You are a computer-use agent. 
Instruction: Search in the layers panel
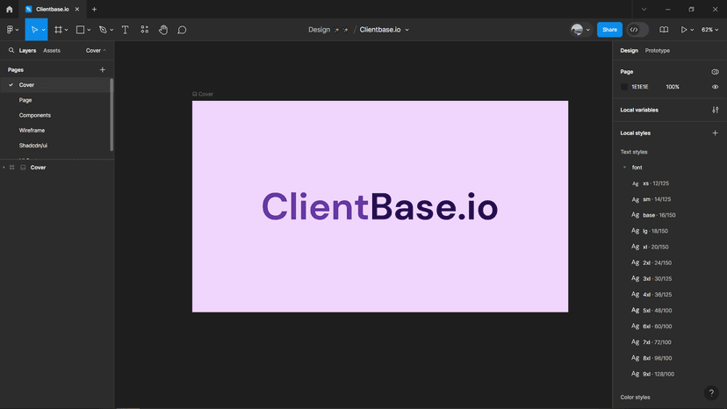[x=11, y=50]
